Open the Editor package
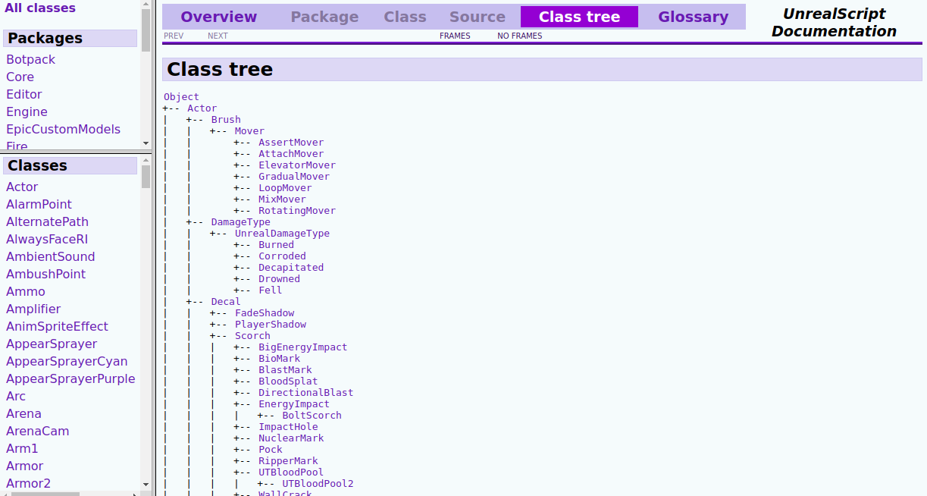The height and width of the screenshot is (496, 927). click(x=24, y=94)
